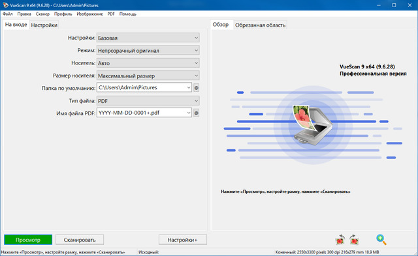
Task: Click the Настройки+ button
Action: 183,240
